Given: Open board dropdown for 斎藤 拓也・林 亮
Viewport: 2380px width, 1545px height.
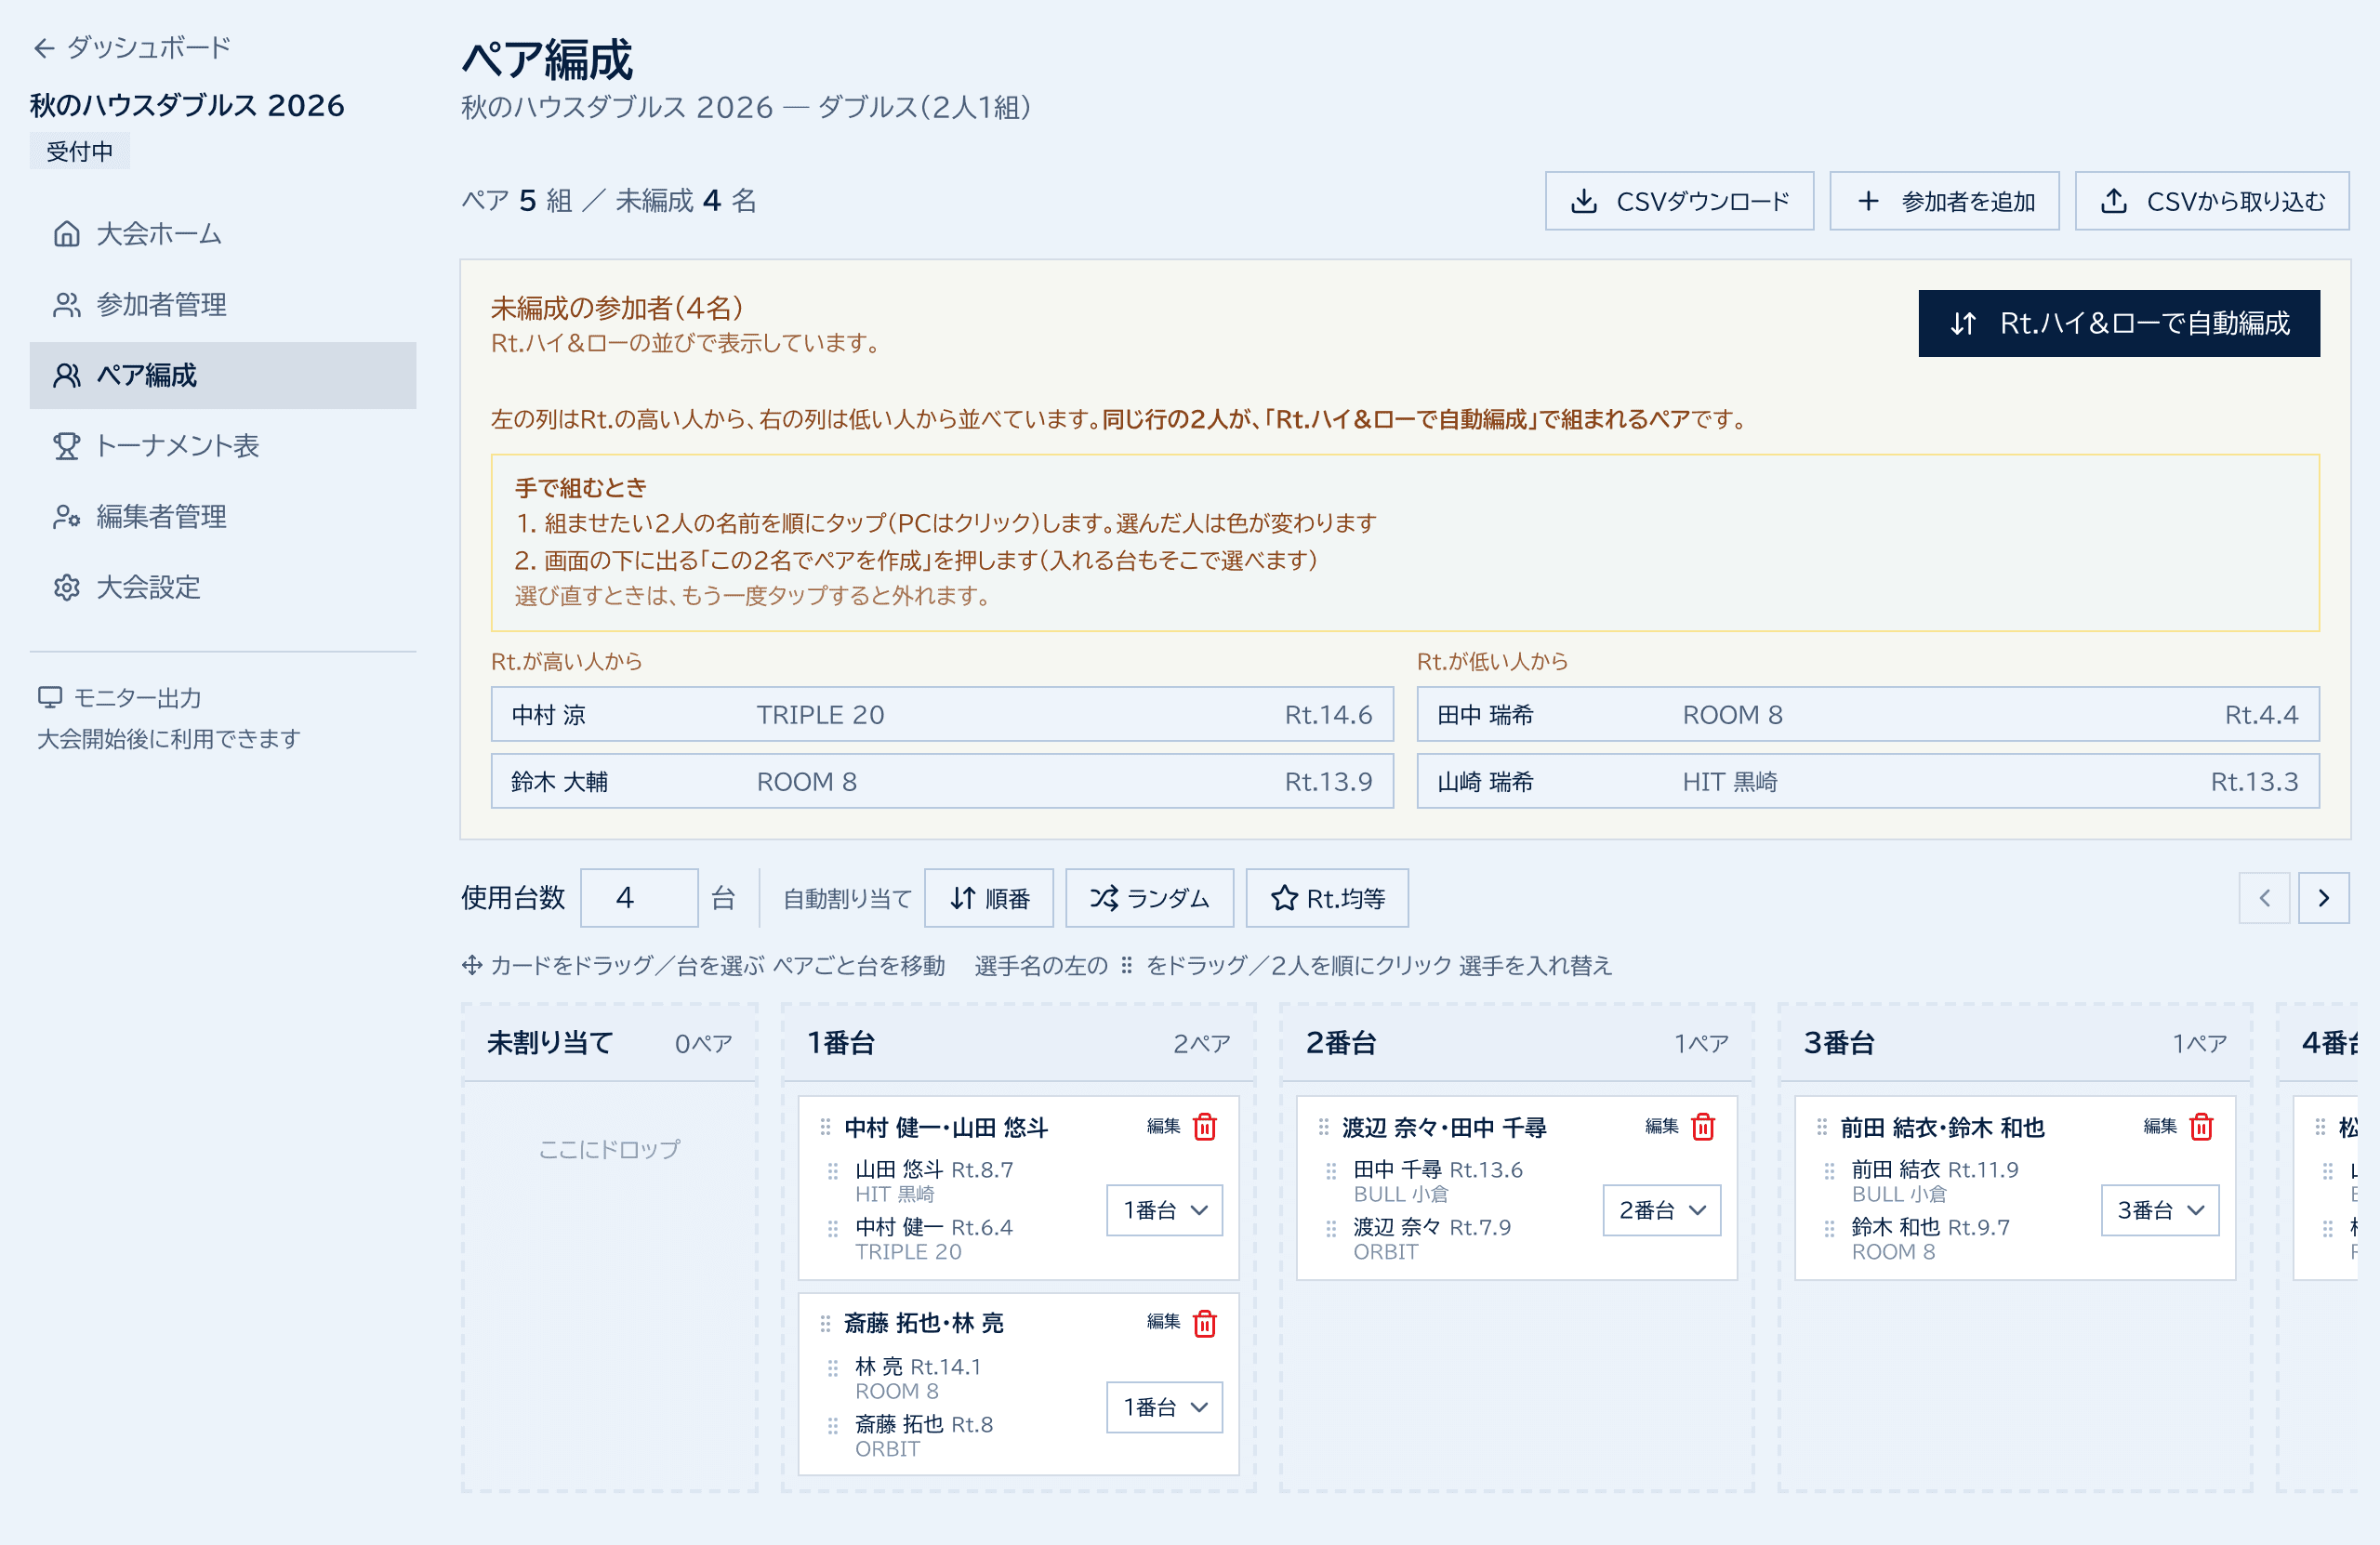Looking at the screenshot, I should coord(1164,1407).
